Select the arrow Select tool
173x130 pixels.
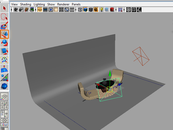tap(5, 8)
